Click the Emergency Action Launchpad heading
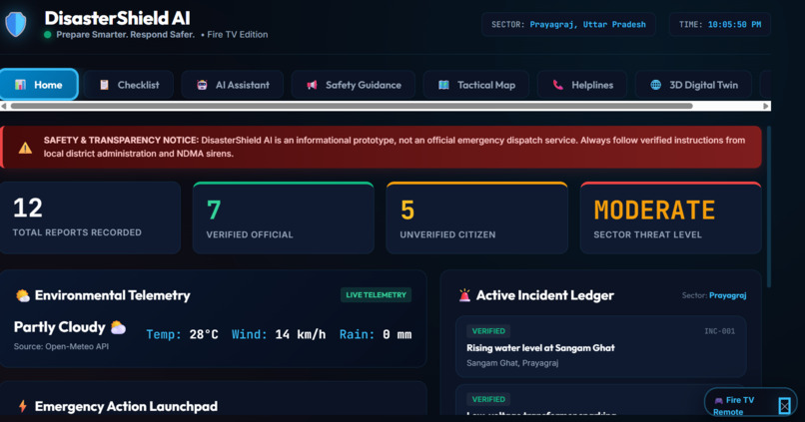Image resolution: width=805 pixels, height=422 pixels. (126, 406)
